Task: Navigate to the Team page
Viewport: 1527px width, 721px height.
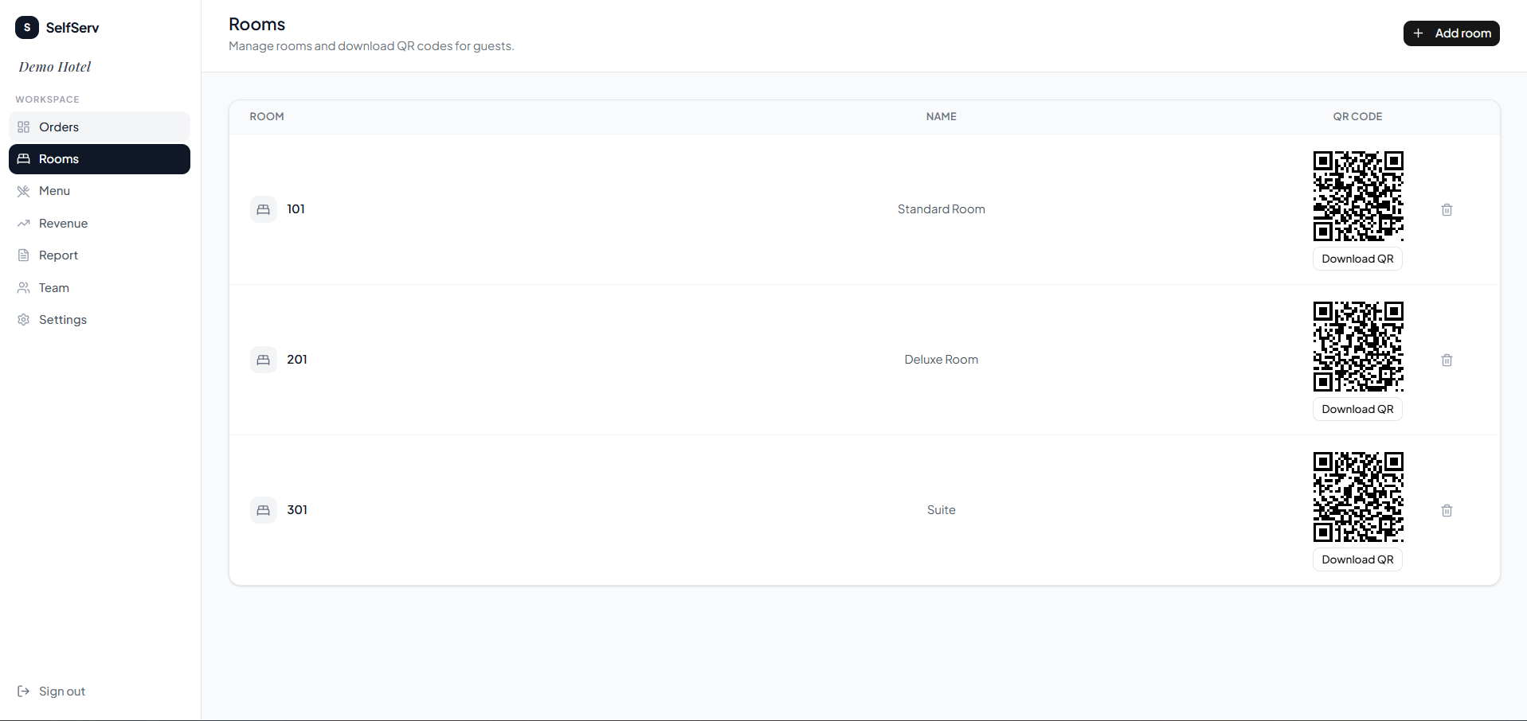Action: pos(100,288)
